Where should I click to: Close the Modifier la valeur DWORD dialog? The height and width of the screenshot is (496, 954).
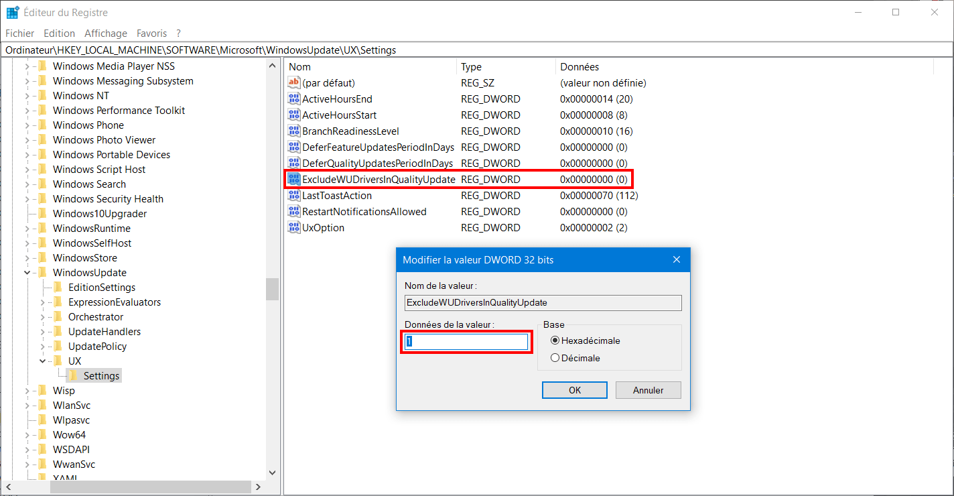coord(677,259)
